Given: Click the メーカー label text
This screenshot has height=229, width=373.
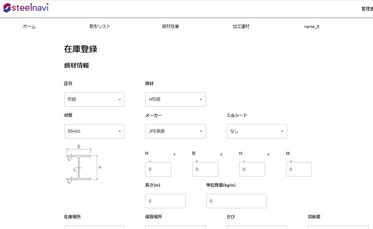Looking at the screenshot, I should tap(154, 115).
